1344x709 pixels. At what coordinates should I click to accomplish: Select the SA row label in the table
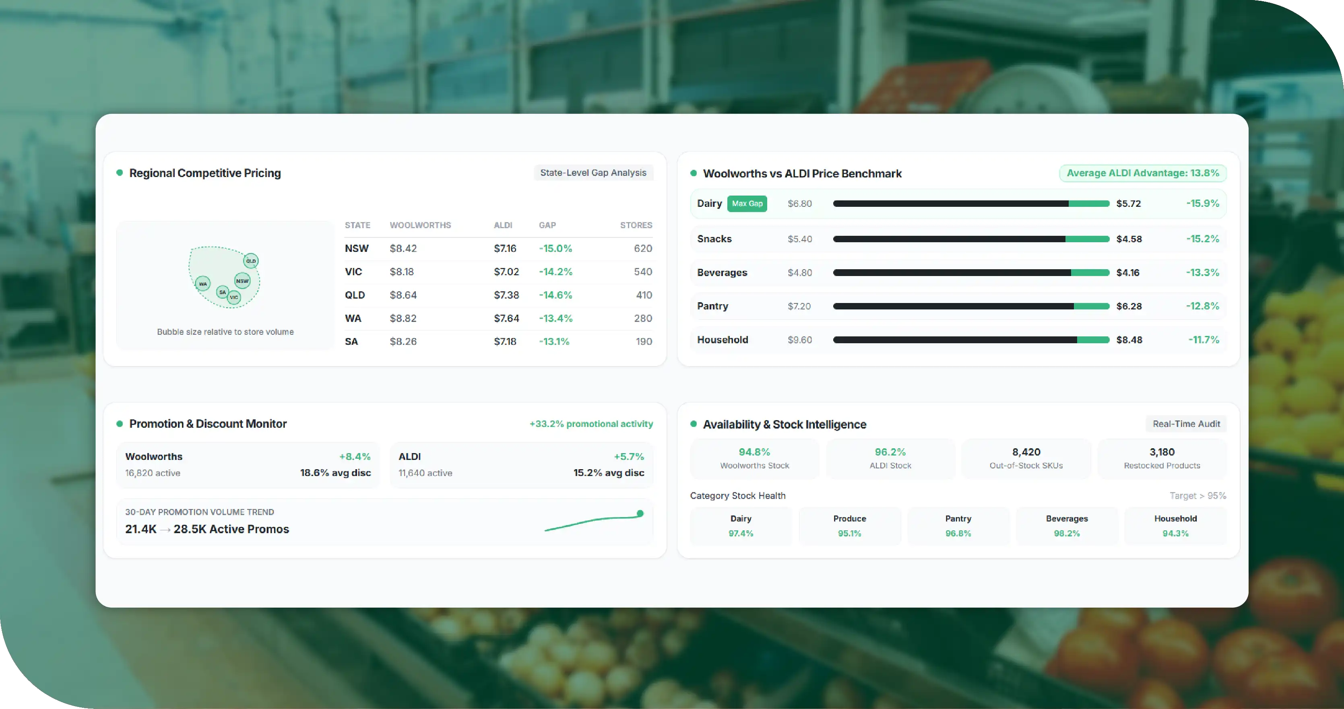pos(351,342)
